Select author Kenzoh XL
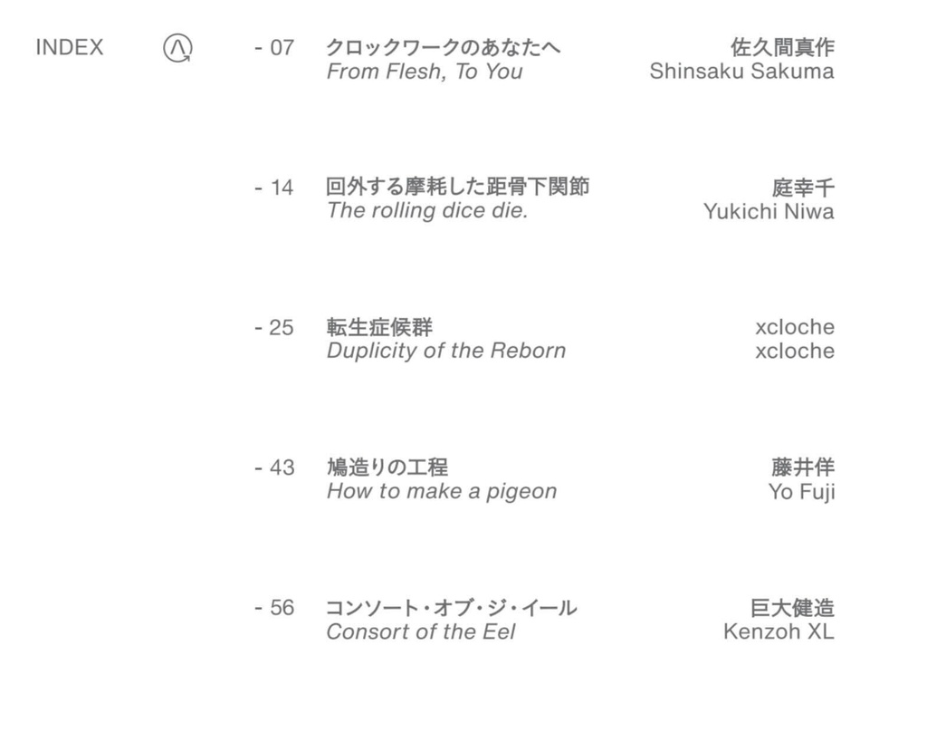The width and height of the screenshot is (927, 742). click(779, 631)
